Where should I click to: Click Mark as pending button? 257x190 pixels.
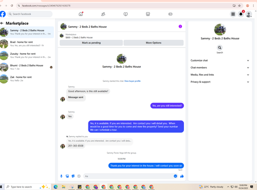click(91, 43)
